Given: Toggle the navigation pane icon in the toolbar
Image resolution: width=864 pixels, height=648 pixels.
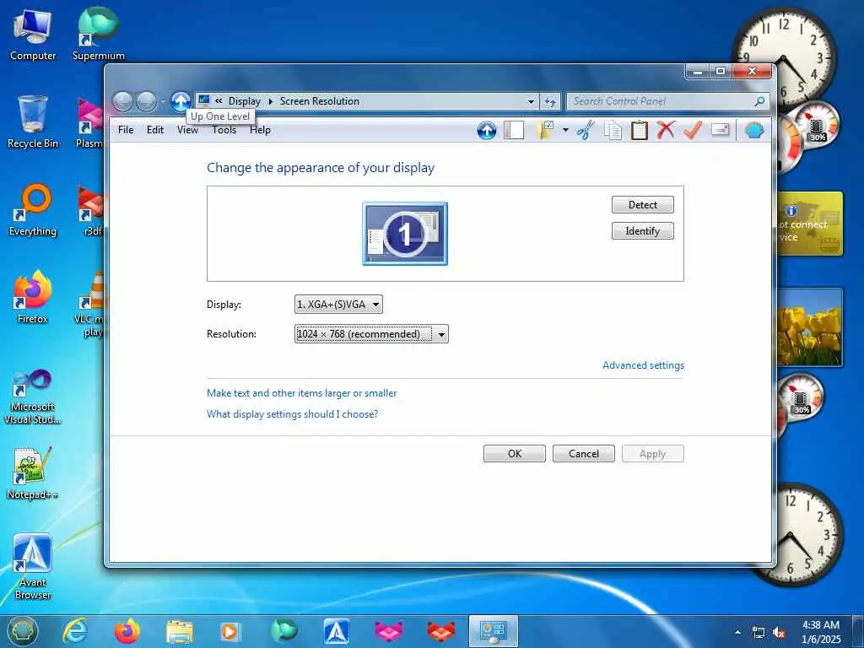Looking at the screenshot, I should pos(514,131).
